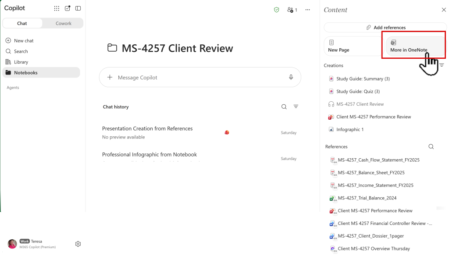Search references with magnifier icon

[431, 146]
